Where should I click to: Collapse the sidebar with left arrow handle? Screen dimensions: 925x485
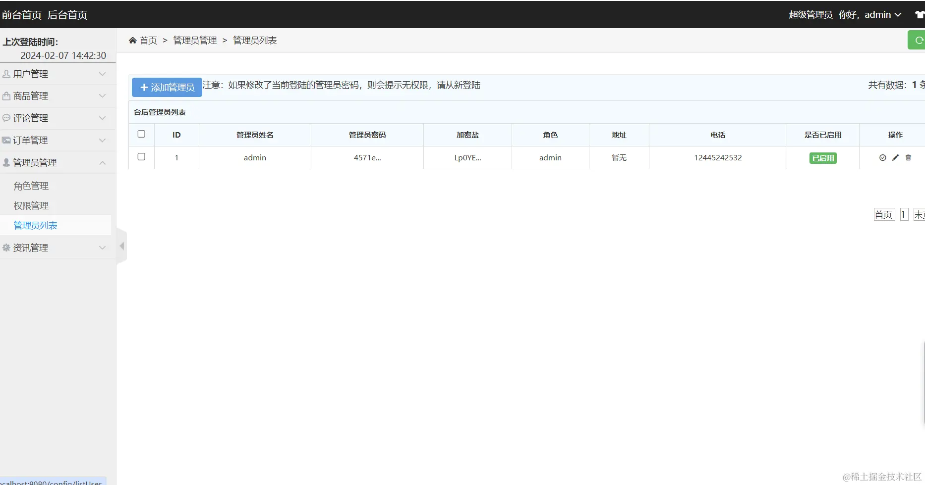[122, 246]
